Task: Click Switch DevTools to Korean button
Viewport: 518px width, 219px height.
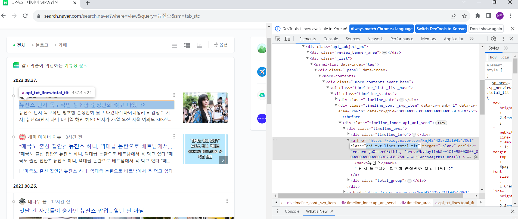Action: point(441,29)
